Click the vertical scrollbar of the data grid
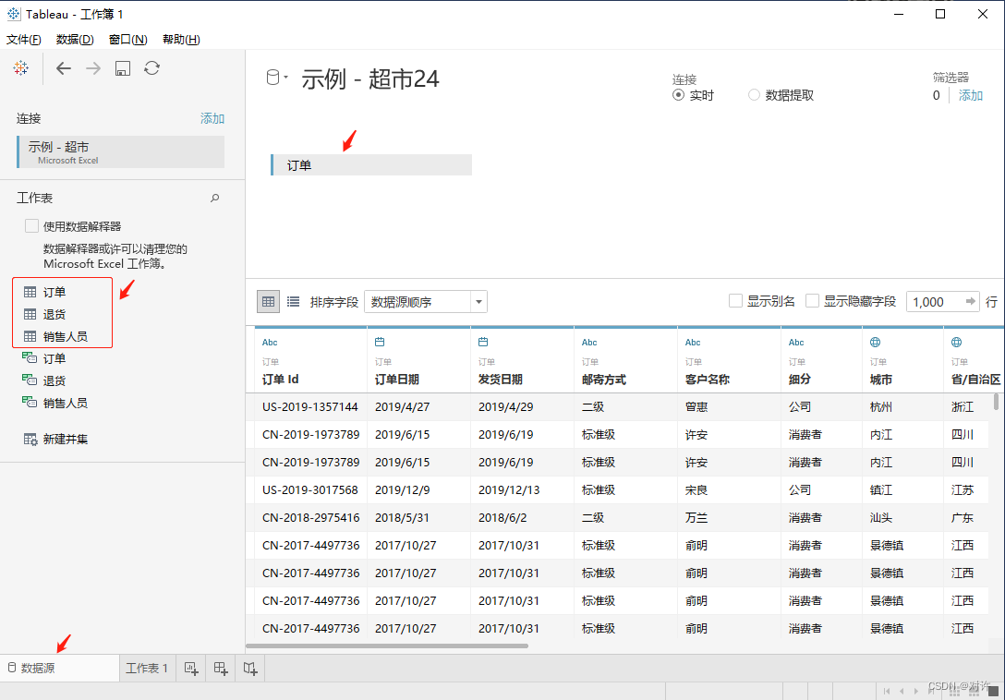1005x700 pixels. pyautogui.click(x=996, y=402)
